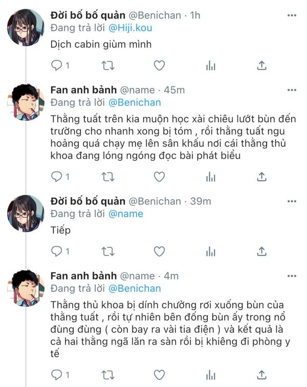
Task: Reply to the "Dịch cabin giùm mình" tweet
Action: 56,66
